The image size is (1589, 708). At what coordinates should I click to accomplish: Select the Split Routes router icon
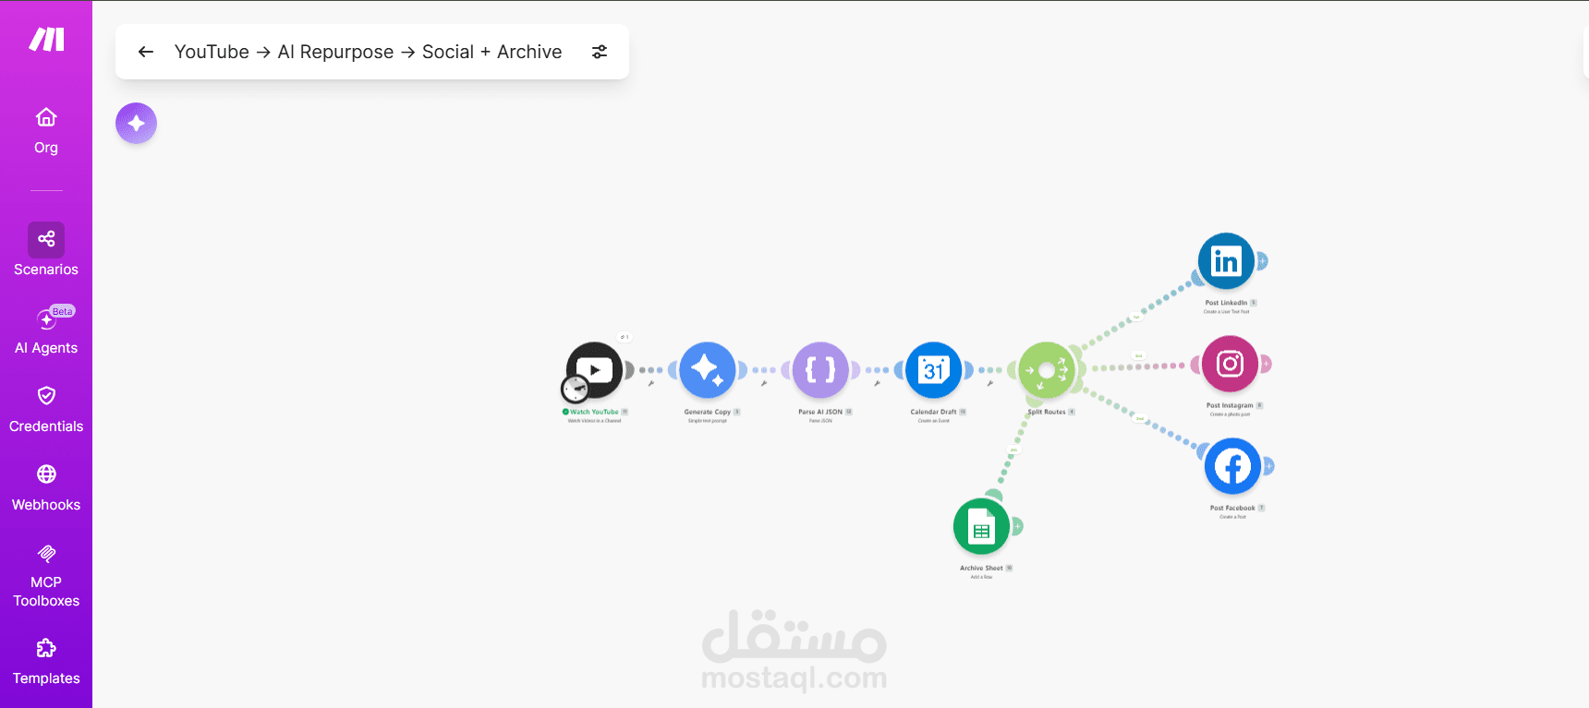(x=1047, y=370)
